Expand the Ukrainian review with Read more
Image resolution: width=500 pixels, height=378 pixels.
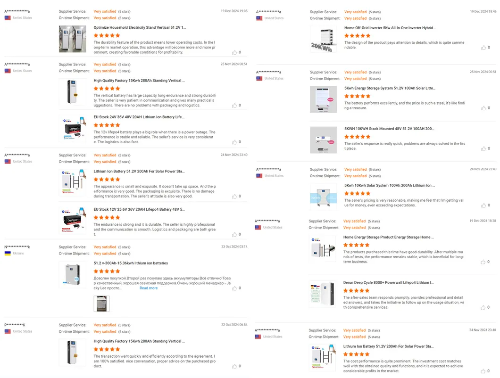coord(148,288)
